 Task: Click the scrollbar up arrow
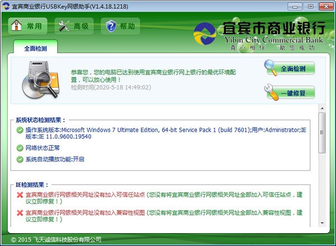click(x=322, y=109)
